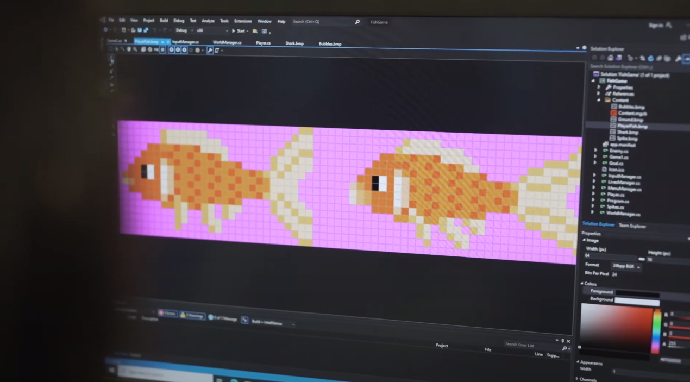Image resolution: width=690 pixels, height=382 pixels.
Task: Switch to the Player.cs tab
Action: [x=264, y=43]
